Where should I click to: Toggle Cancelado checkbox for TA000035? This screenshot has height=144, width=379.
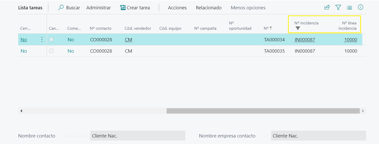[x=51, y=51]
